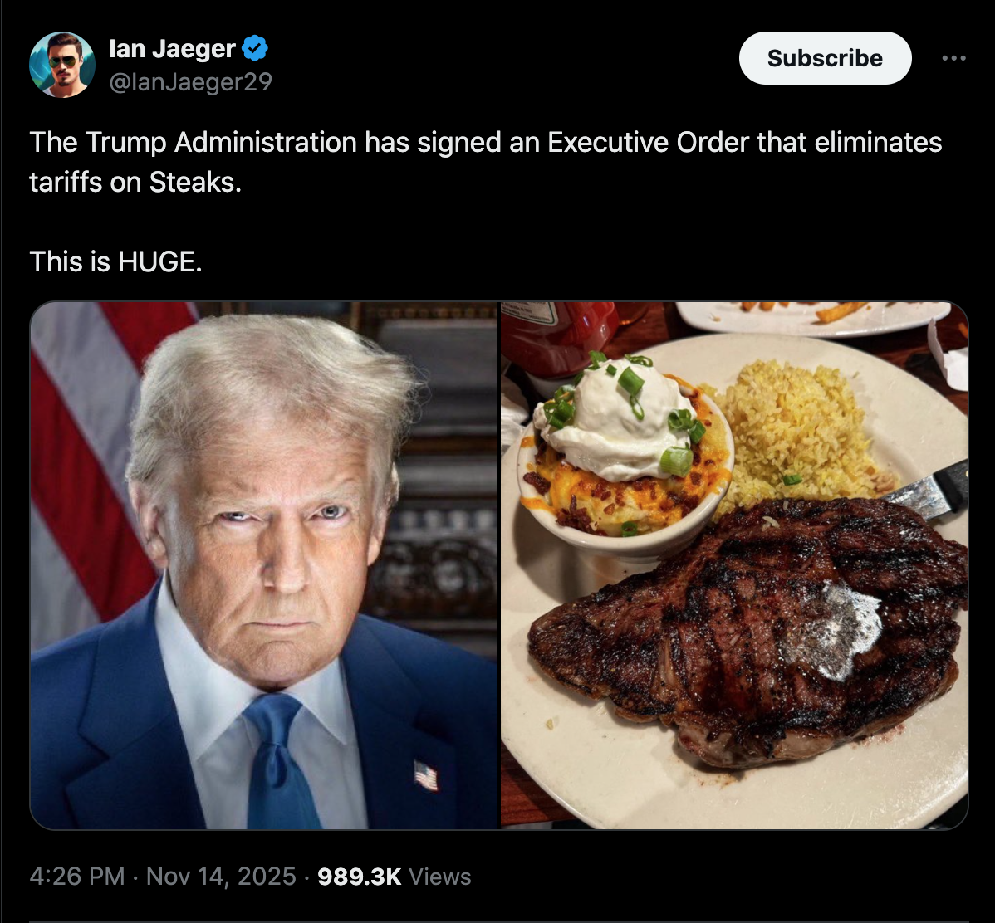This screenshot has width=995, height=923.
Task: Click the Views label
Action: tap(439, 876)
